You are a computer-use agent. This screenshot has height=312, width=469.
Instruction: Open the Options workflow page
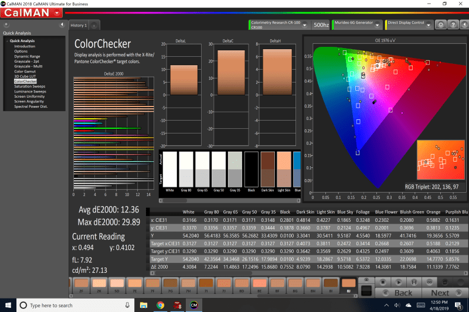point(21,52)
